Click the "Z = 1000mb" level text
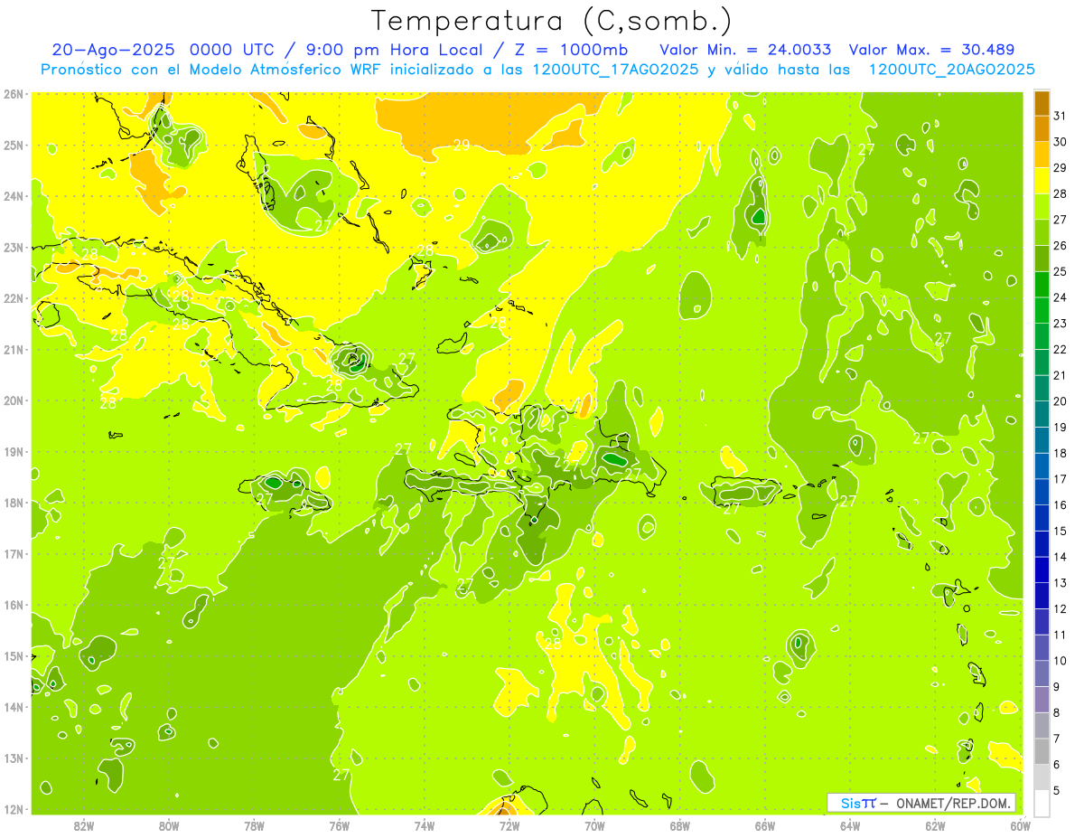 572,50
